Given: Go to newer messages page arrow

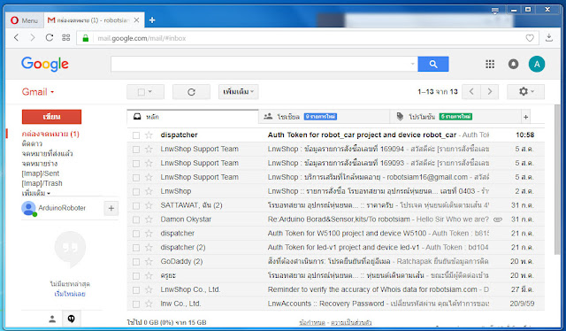Looking at the screenshot, I should point(471,92).
